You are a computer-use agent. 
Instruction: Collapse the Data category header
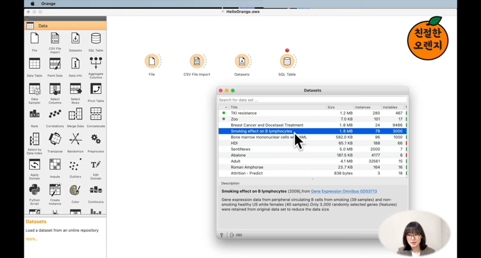(x=65, y=26)
